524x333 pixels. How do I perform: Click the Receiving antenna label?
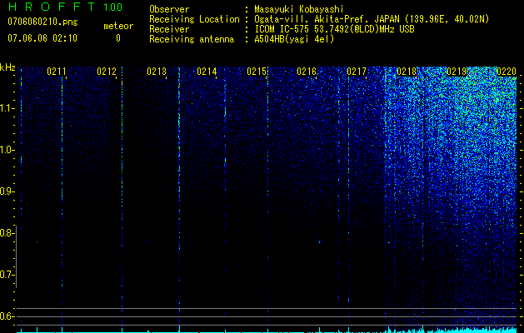coord(192,39)
